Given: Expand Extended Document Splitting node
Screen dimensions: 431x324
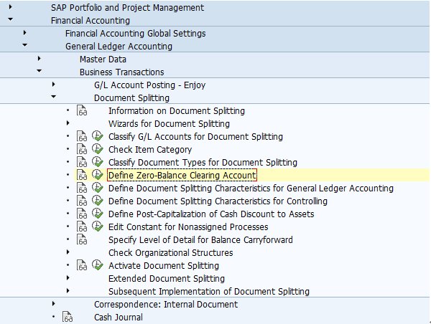Looking at the screenshot, I should point(68,277).
